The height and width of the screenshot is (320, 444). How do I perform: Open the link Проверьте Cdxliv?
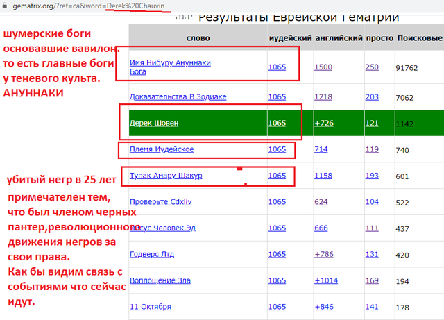160,201
